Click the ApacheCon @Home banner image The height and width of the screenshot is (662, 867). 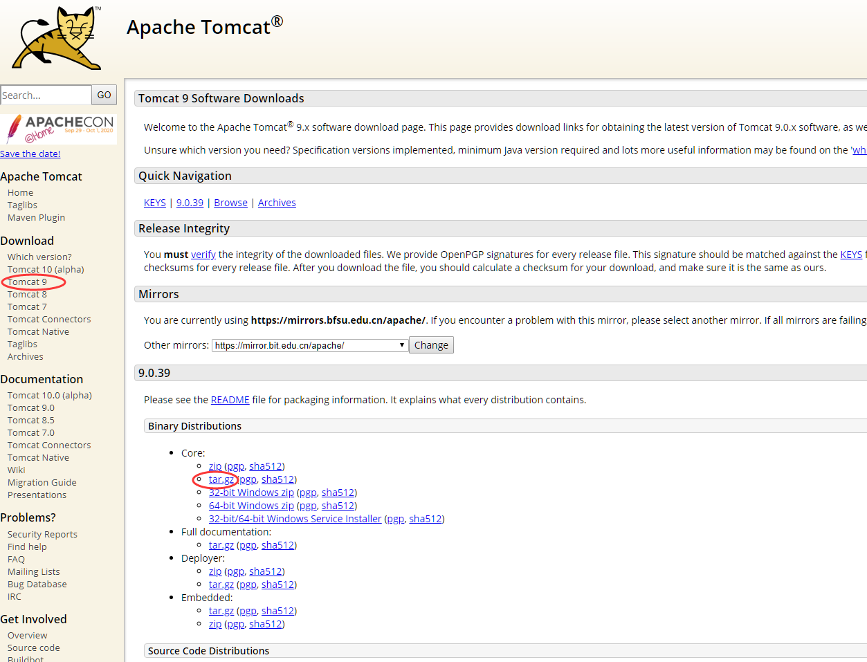tap(59, 129)
